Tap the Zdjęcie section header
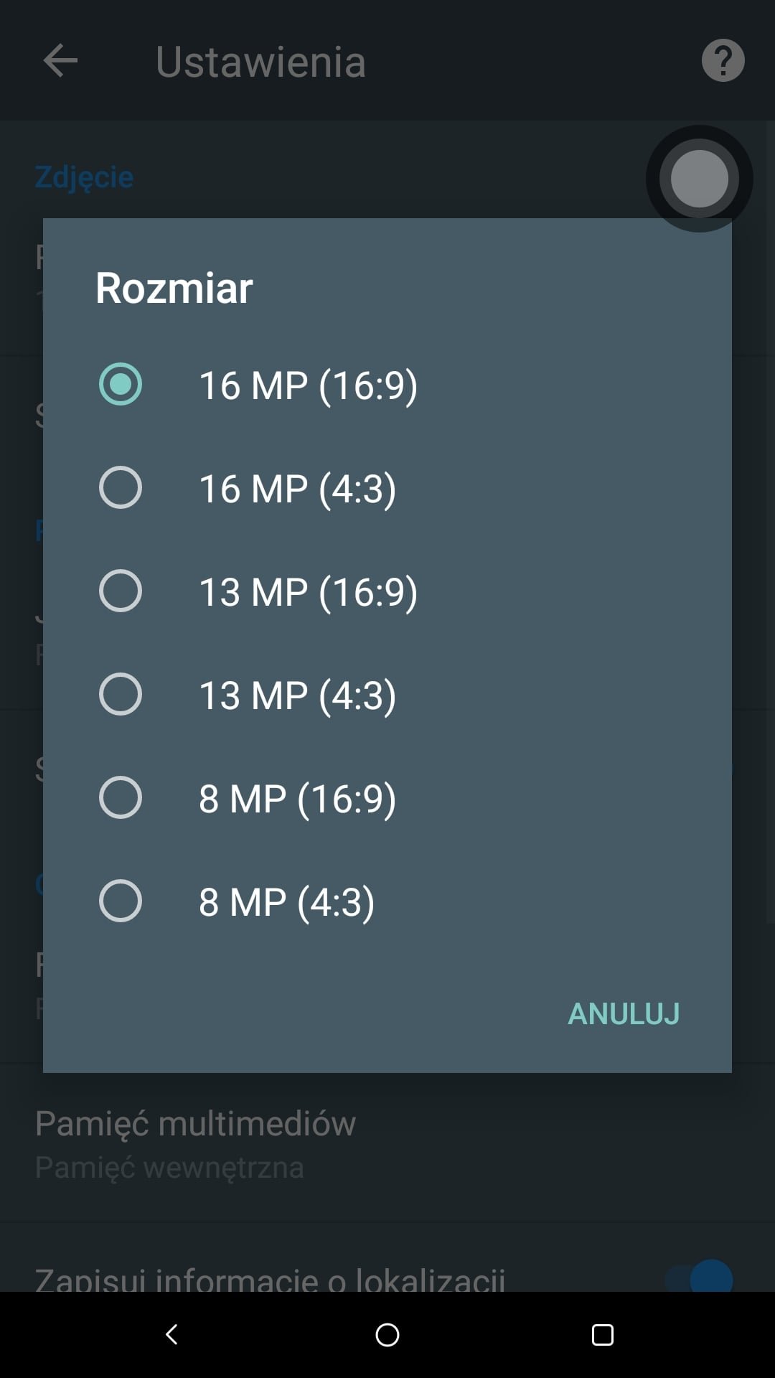 pyautogui.click(x=84, y=177)
